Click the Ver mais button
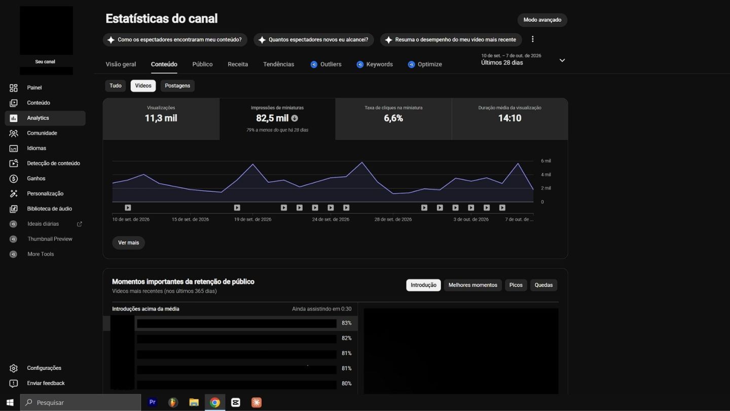 pyautogui.click(x=128, y=243)
